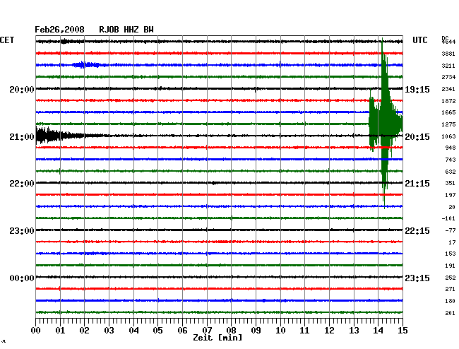
Task: Select the DC offset value 948
Action: [451, 148]
